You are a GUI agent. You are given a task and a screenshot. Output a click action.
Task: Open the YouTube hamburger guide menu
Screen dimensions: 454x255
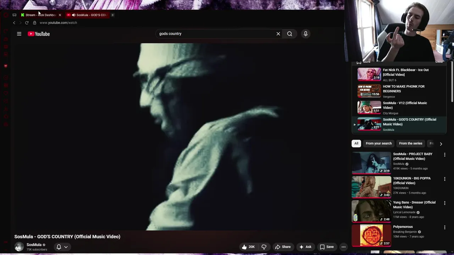19,34
